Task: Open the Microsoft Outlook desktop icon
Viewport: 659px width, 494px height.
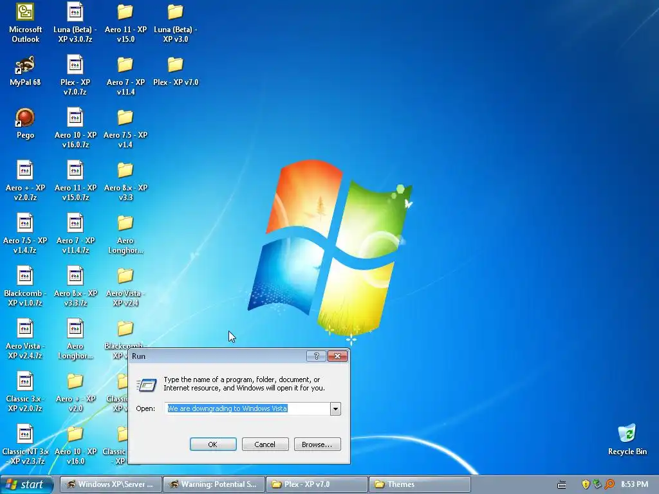Action: coord(25,23)
